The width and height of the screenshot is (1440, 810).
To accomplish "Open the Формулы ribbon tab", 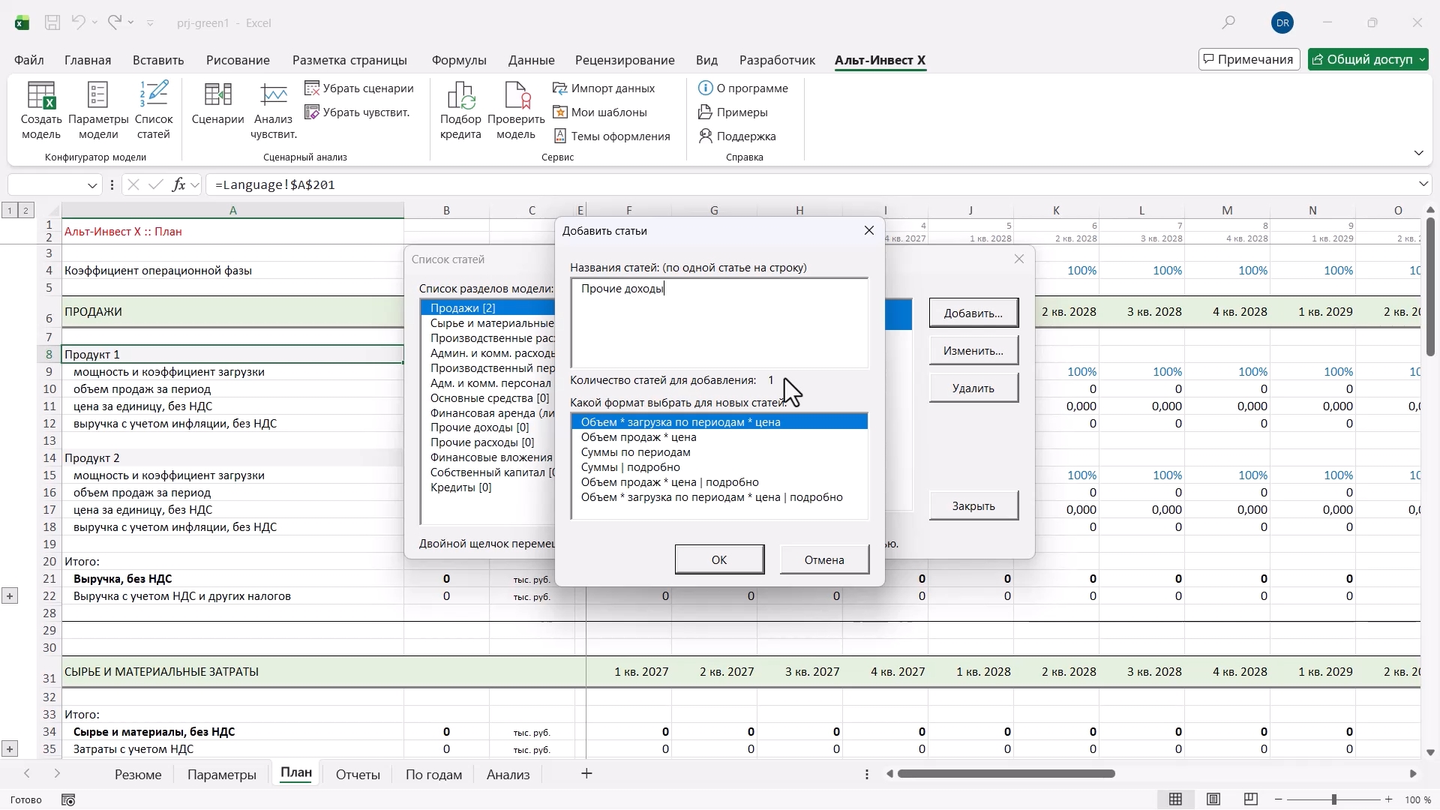I will click(x=459, y=60).
